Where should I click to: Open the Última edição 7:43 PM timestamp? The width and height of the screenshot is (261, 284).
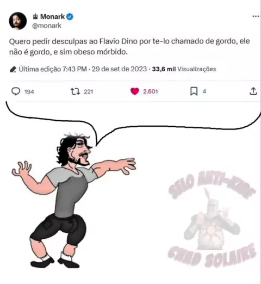53,69
